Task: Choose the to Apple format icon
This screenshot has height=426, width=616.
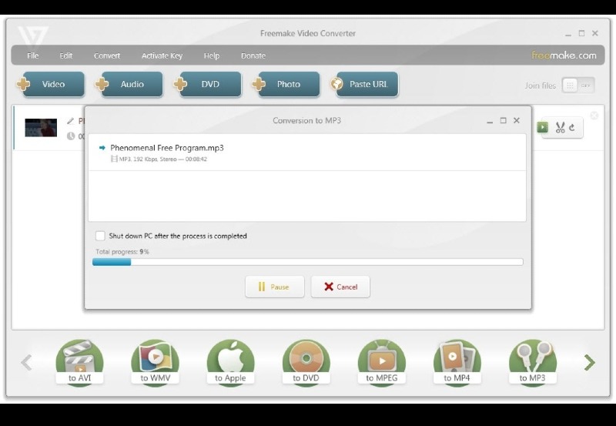Action: (x=230, y=362)
